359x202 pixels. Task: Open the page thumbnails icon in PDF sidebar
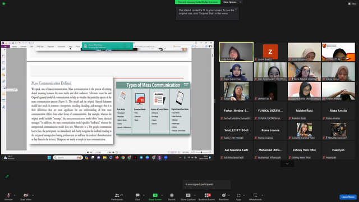(x=4, y=62)
